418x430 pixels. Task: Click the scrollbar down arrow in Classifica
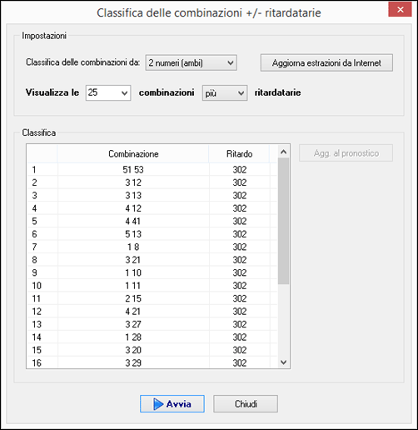(283, 362)
